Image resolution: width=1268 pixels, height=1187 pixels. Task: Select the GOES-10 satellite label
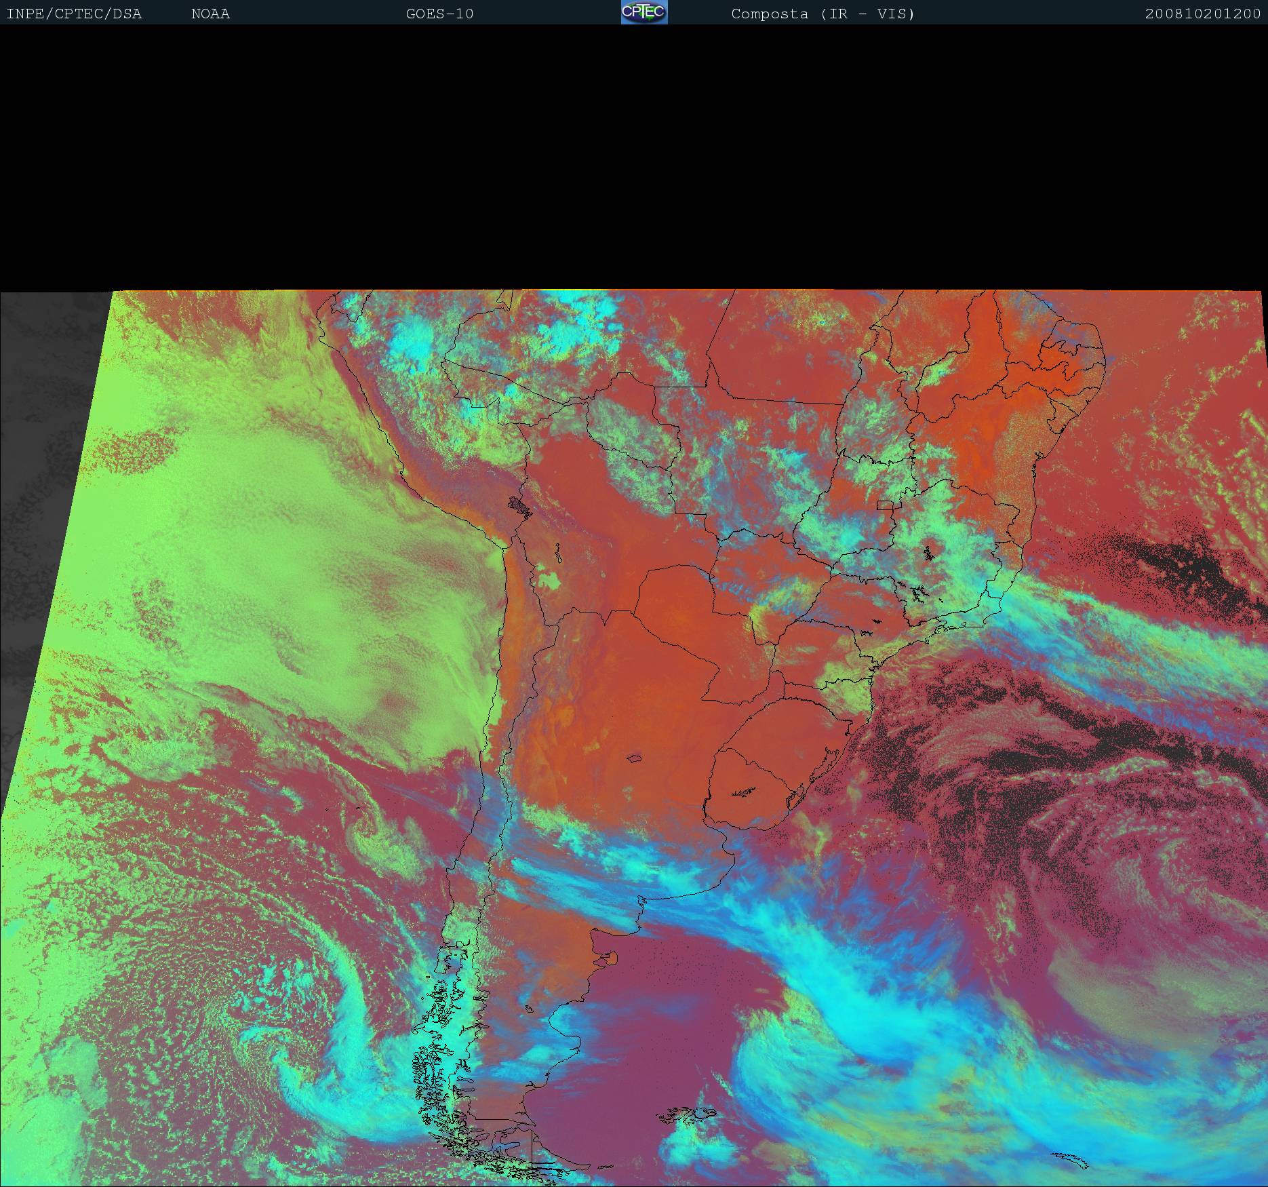click(439, 14)
